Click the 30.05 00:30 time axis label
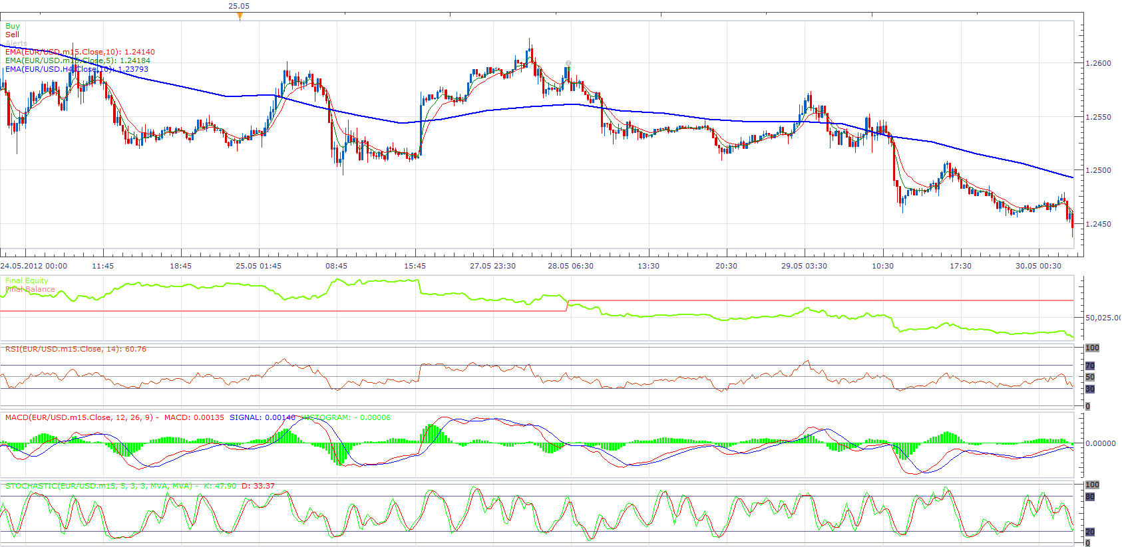Image resolution: width=1122 pixels, height=547 pixels. pyautogui.click(x=1038, y=266)
